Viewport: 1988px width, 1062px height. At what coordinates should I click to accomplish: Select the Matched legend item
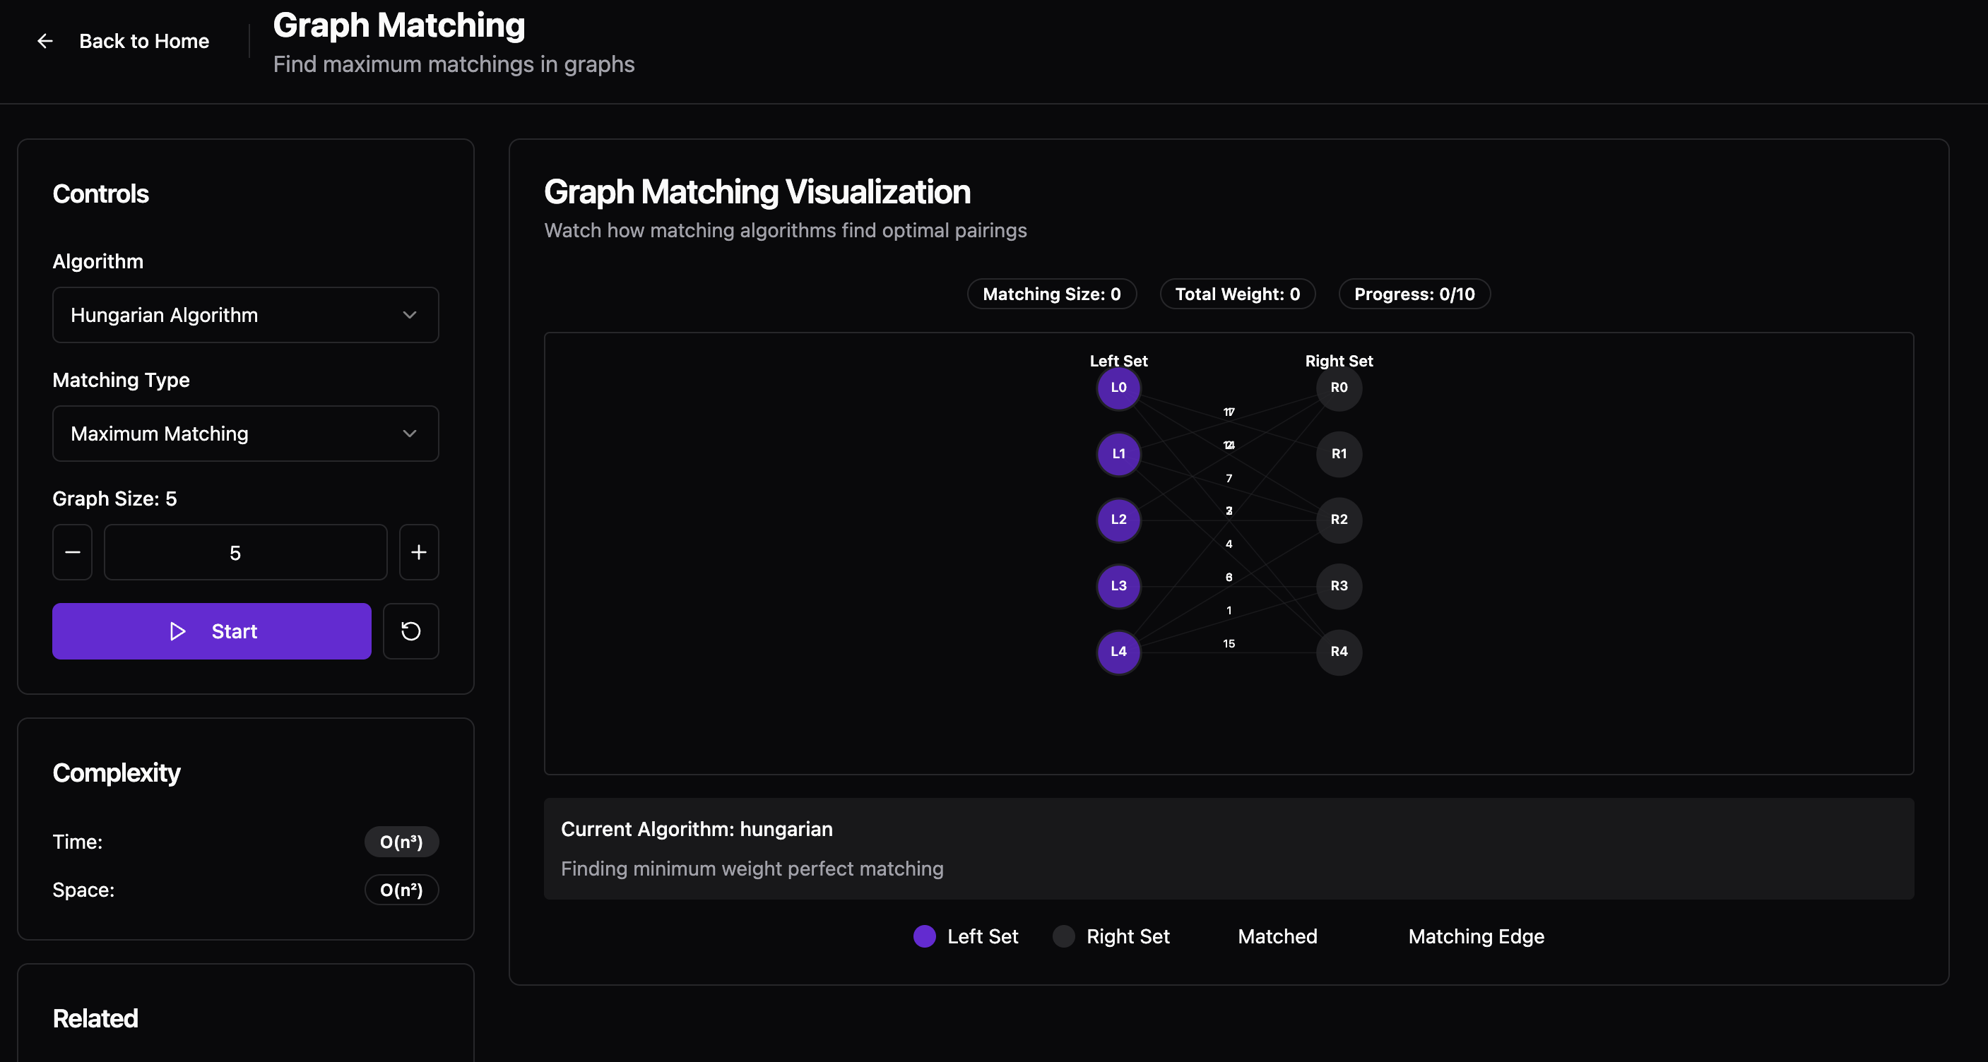click(x=1277, y=936)
